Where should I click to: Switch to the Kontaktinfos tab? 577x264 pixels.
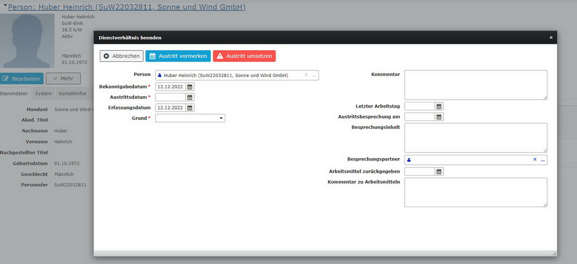tap(73, 93)
